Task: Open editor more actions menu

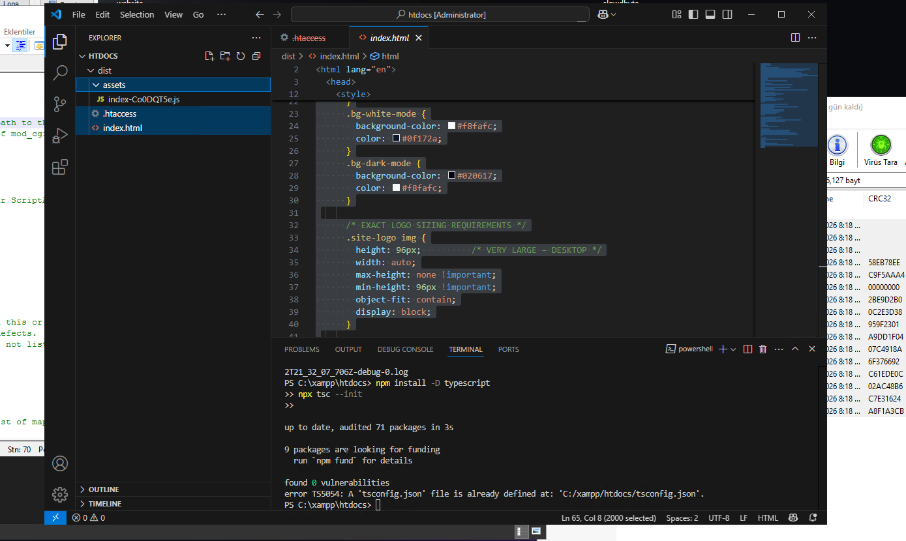Action: pos(812,38)
